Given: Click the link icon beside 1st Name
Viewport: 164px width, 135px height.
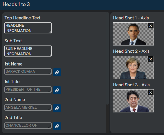Looking at the screenshot, I should pyautogui.click(x=57, y=72).
